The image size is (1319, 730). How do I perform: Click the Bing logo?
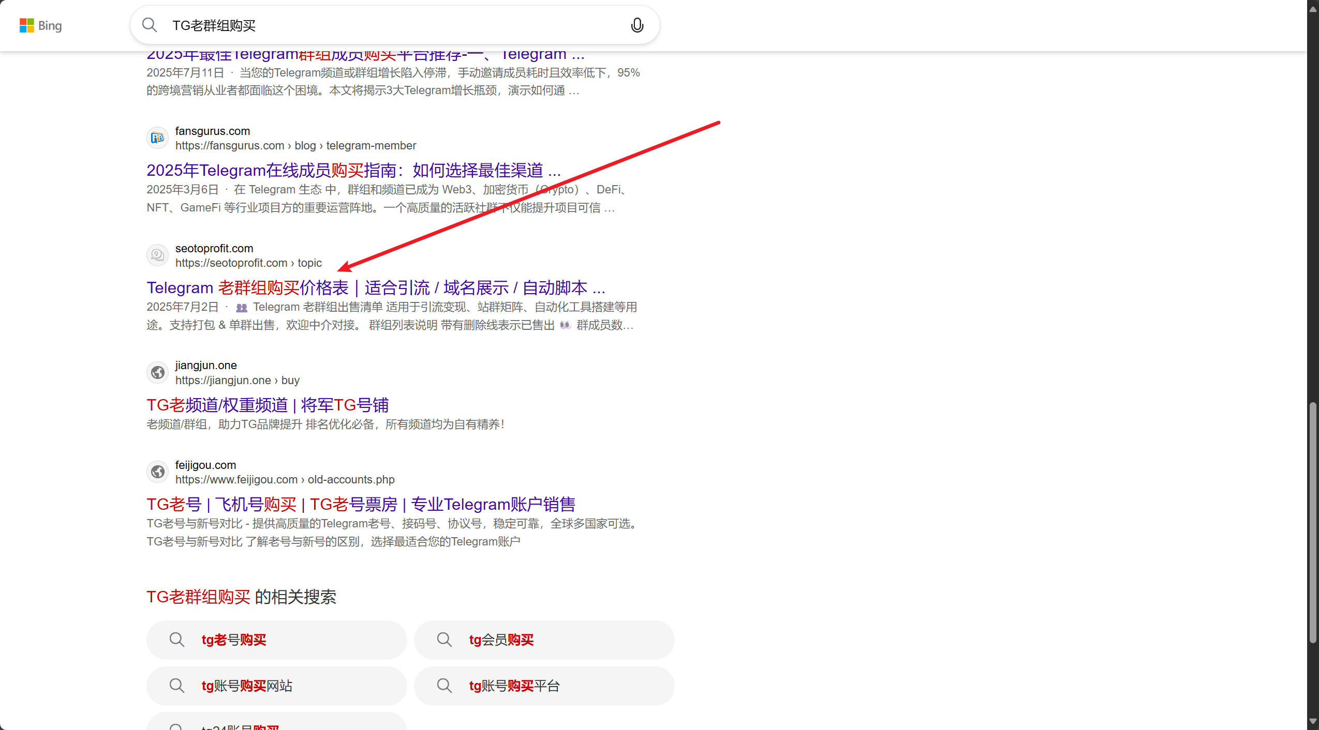[40, 25]
